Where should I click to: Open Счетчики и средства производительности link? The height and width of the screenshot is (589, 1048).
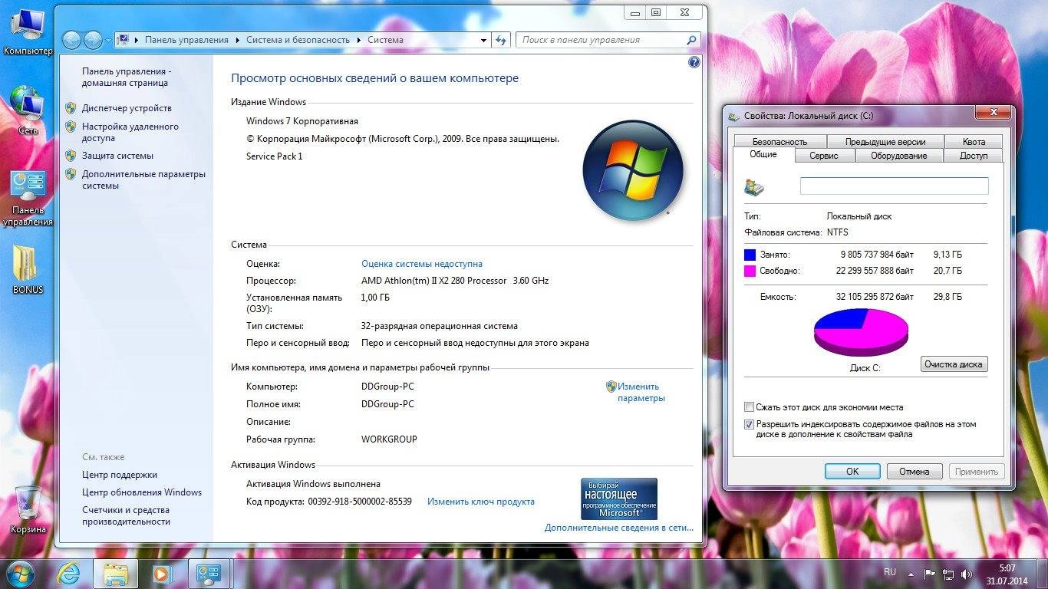126,515
